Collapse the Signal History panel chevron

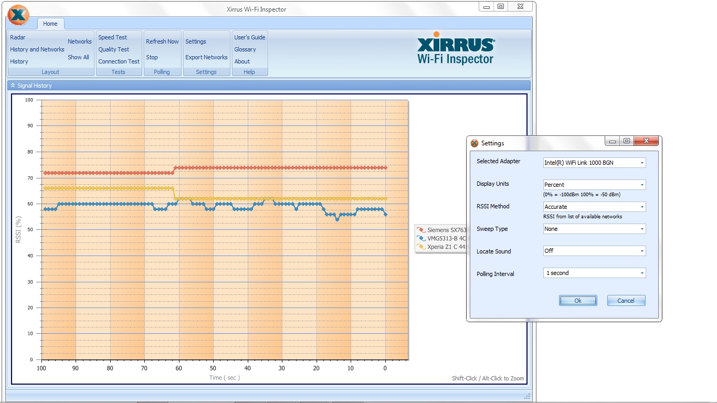13,86
